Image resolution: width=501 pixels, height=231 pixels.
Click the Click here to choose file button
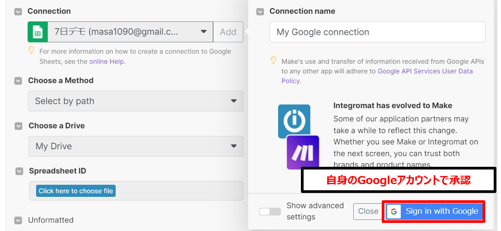76,191
